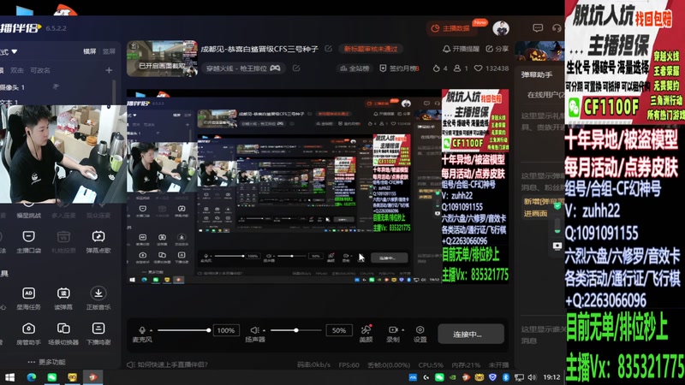Open the 下播鸣谢 tool
The image size is (685, 385).
tap(98, 334)
